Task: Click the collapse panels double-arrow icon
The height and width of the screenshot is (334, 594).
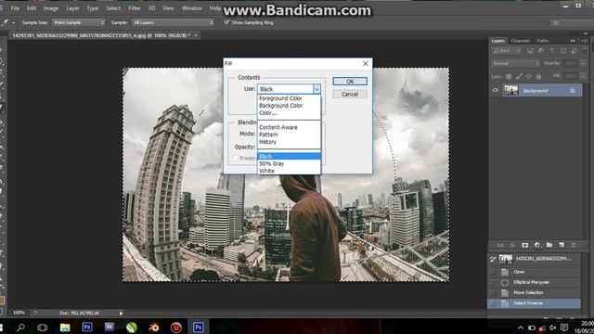Action: tap(573, 41)
